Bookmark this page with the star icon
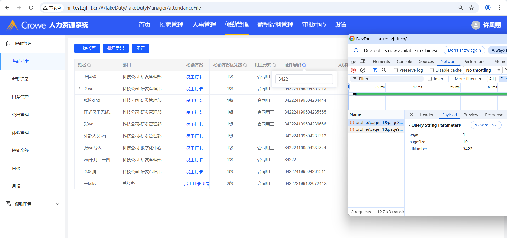The width and height of the screenshot is (507, 238). click(471, 8)
